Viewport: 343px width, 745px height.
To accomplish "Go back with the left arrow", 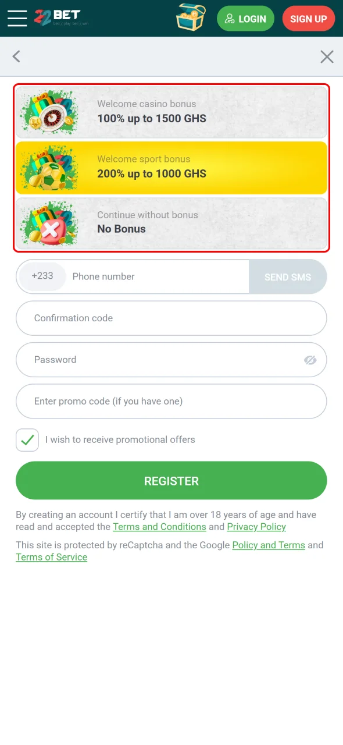I will [16, 56].
